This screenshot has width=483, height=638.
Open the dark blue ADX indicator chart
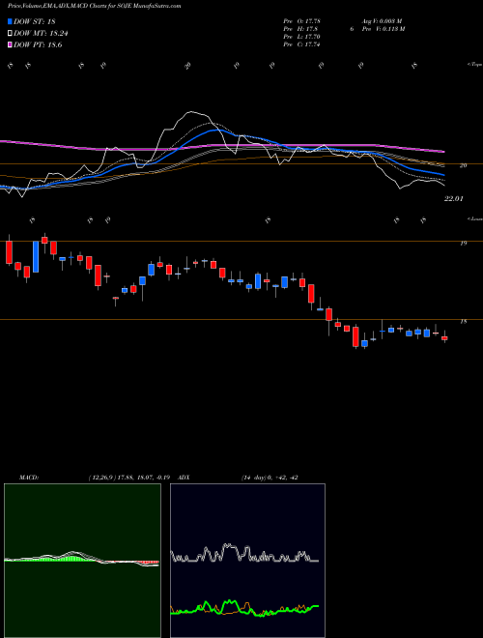click(x=247, y=561)
